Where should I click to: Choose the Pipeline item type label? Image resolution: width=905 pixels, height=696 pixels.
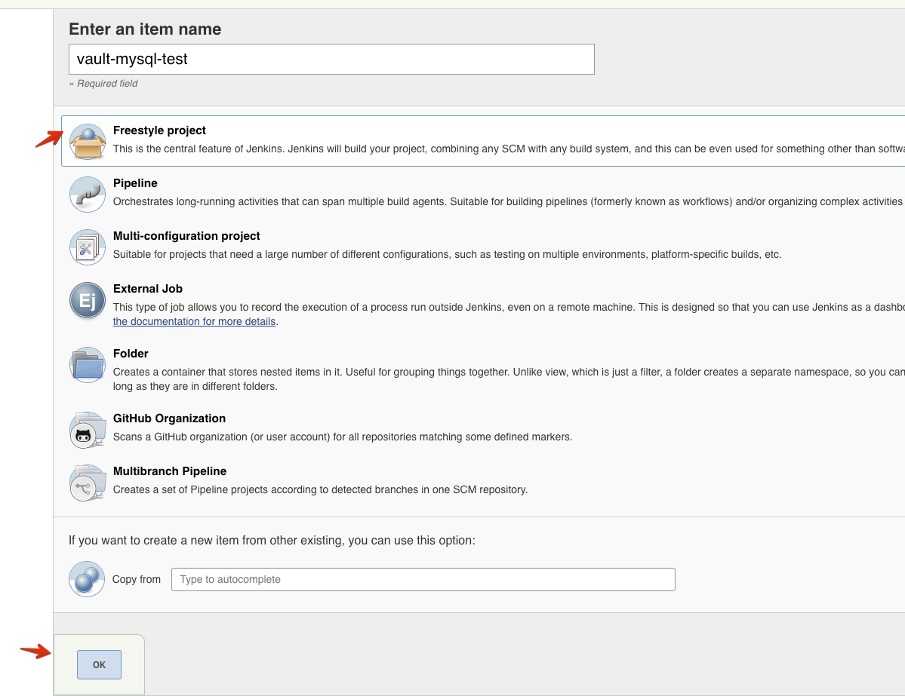click(135, 183)
